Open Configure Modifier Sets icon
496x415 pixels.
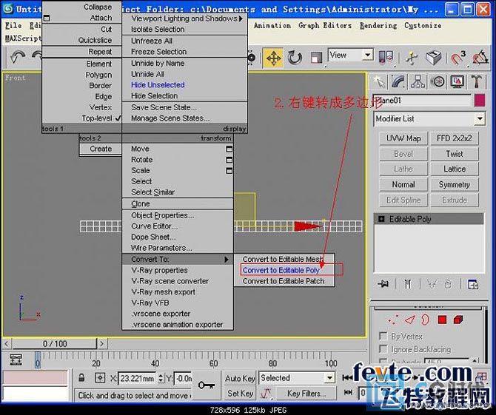coord(473,284)
